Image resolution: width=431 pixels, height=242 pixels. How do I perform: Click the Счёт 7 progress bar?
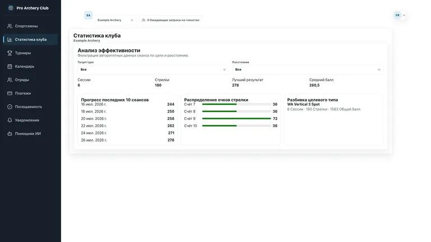(x=236, y=104)
